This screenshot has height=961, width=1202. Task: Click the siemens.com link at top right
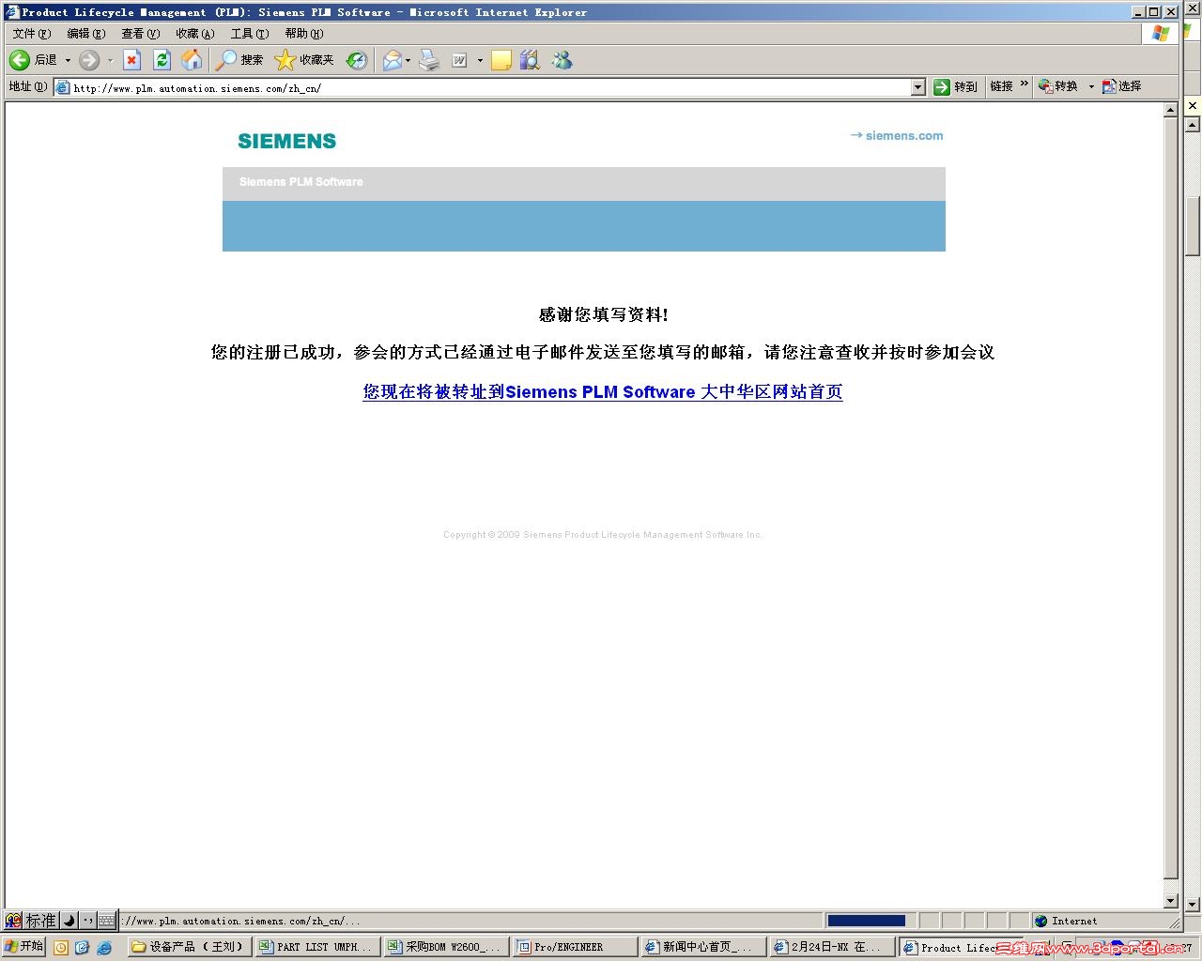click(897, 135)
